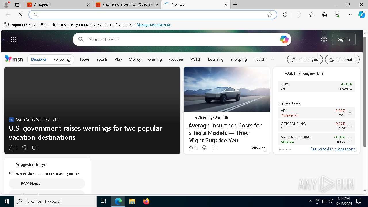Screen dimensions: 368x207
Task: Click the Search the web field
Action: coord(182,39)
